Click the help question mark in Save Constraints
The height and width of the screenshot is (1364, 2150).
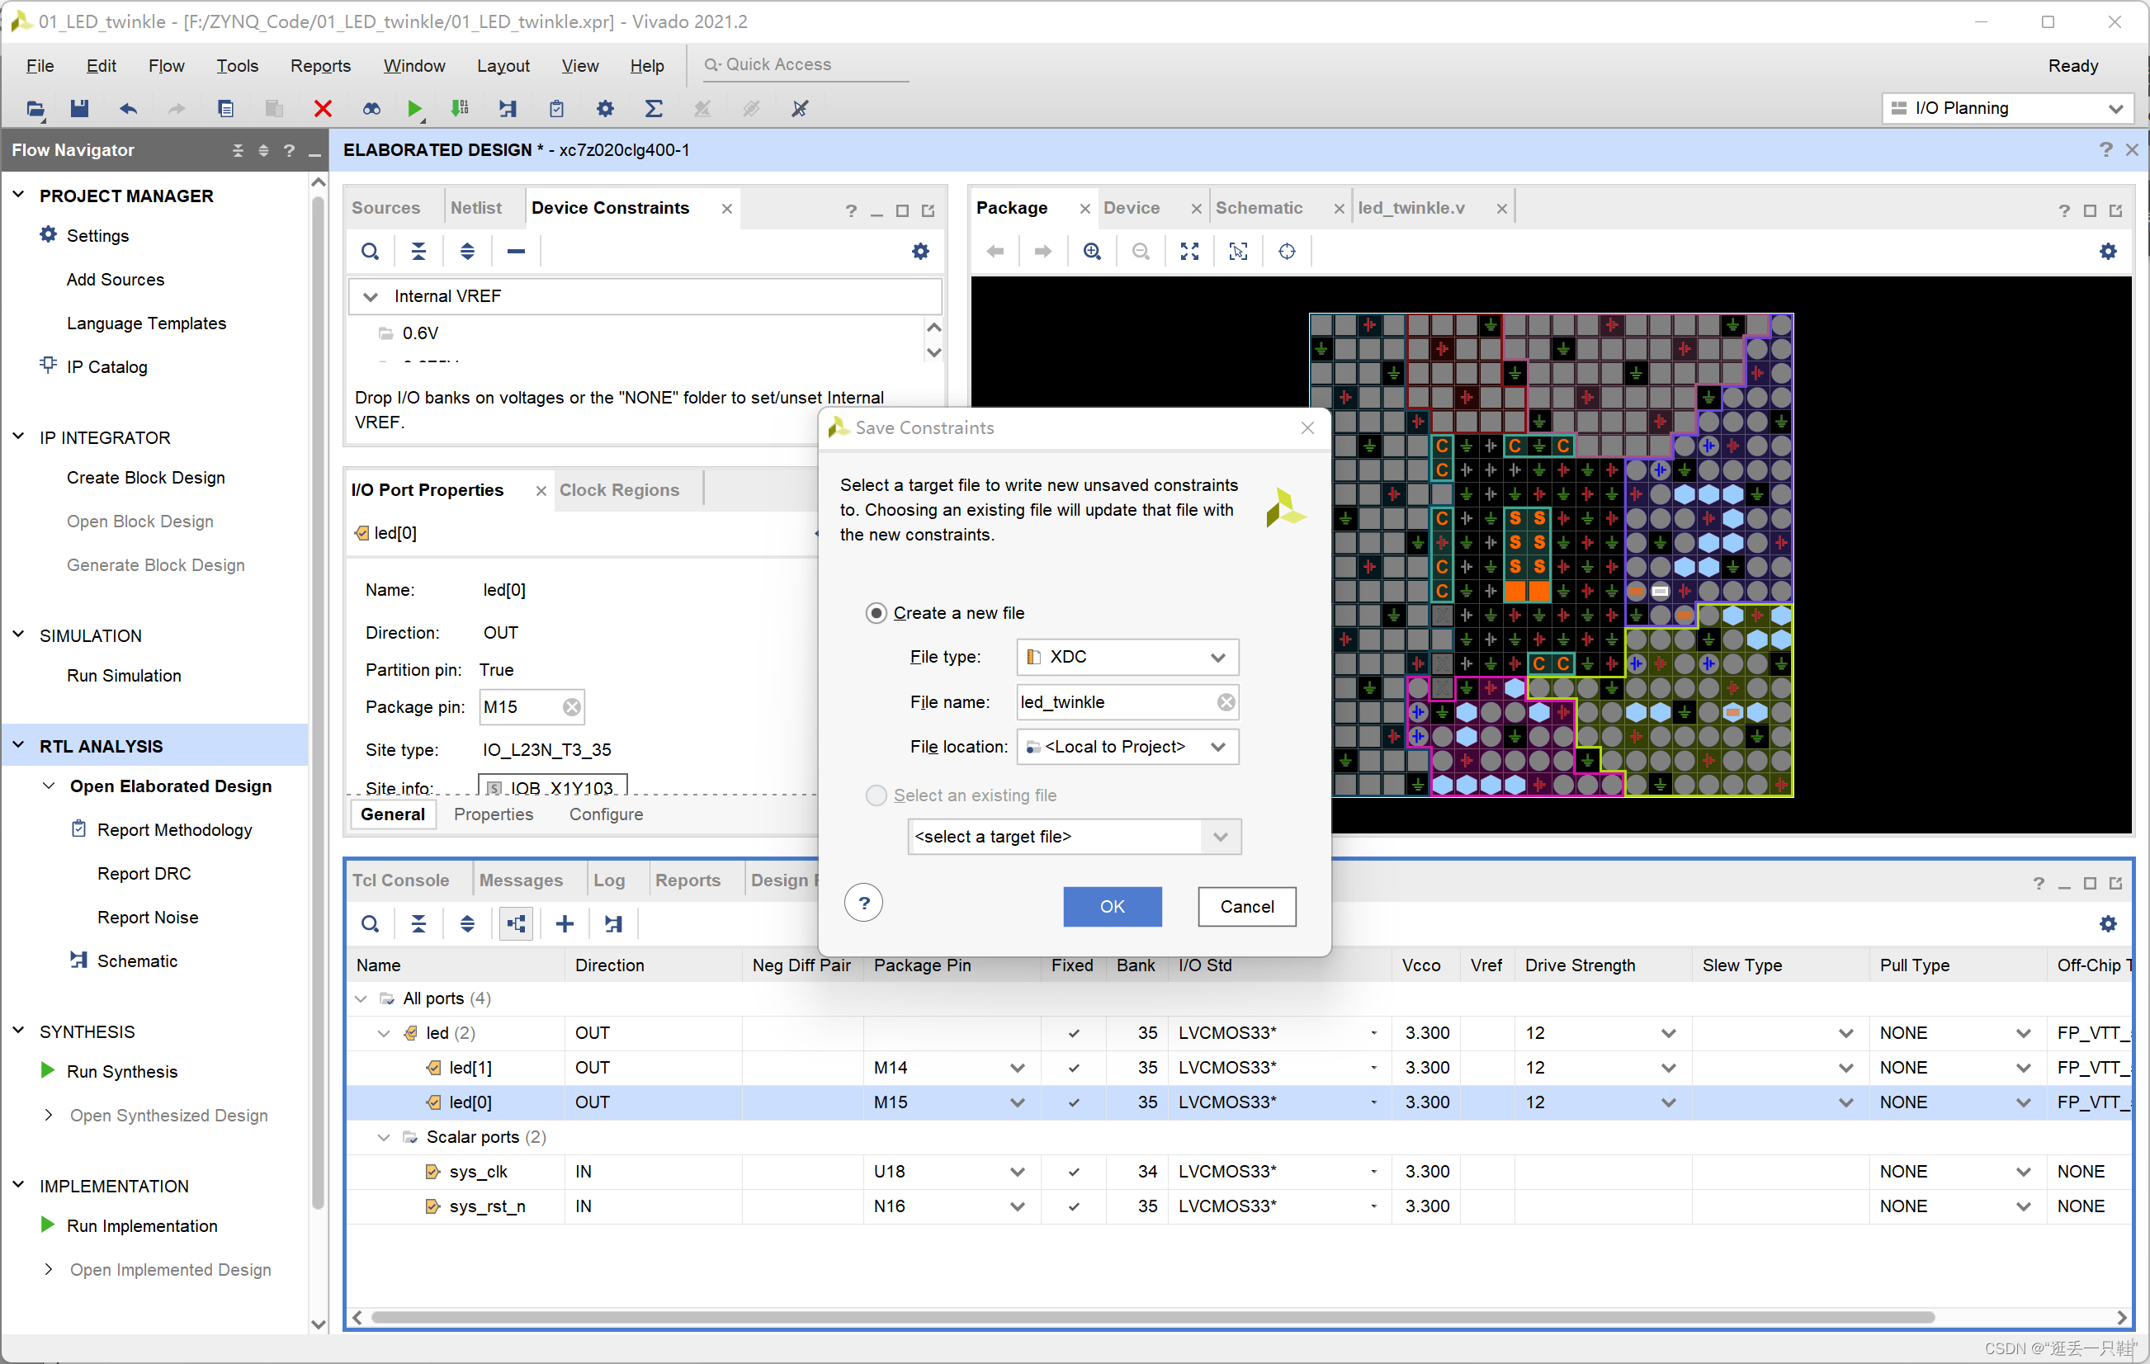[863, 904]
